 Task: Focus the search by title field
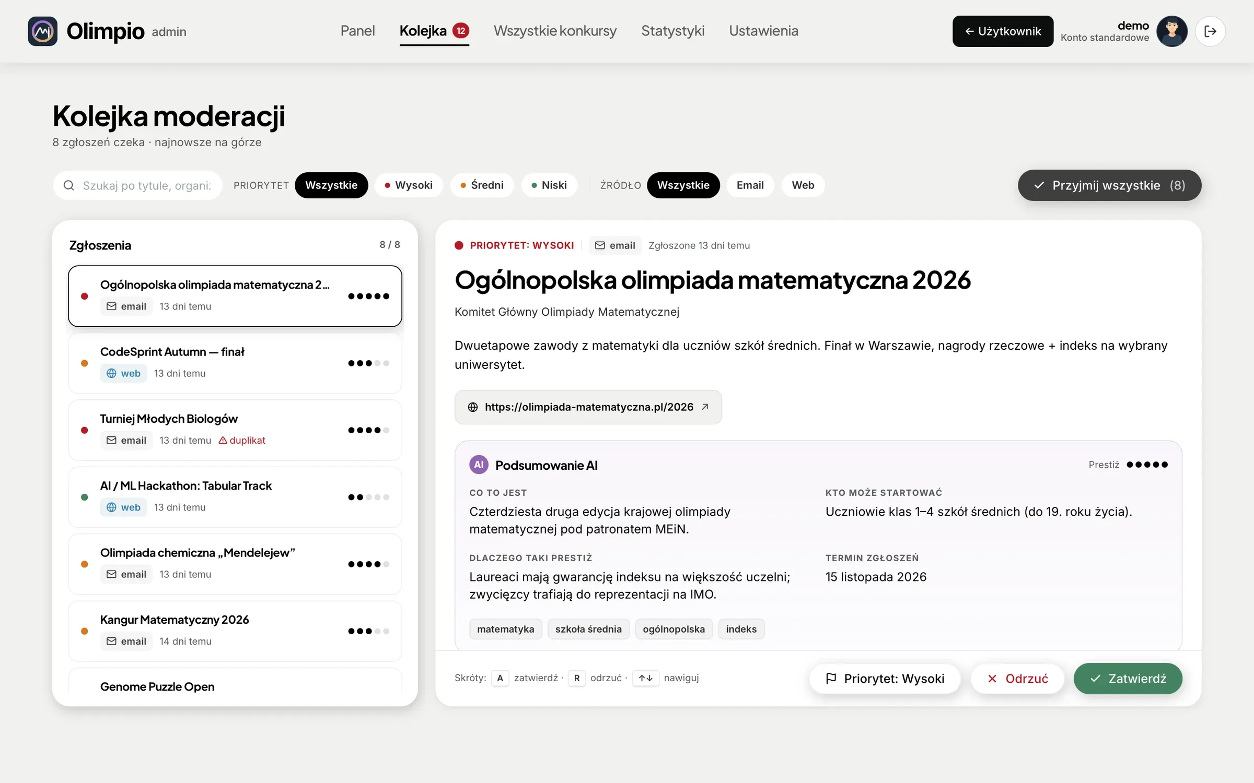tap(137, 185)
